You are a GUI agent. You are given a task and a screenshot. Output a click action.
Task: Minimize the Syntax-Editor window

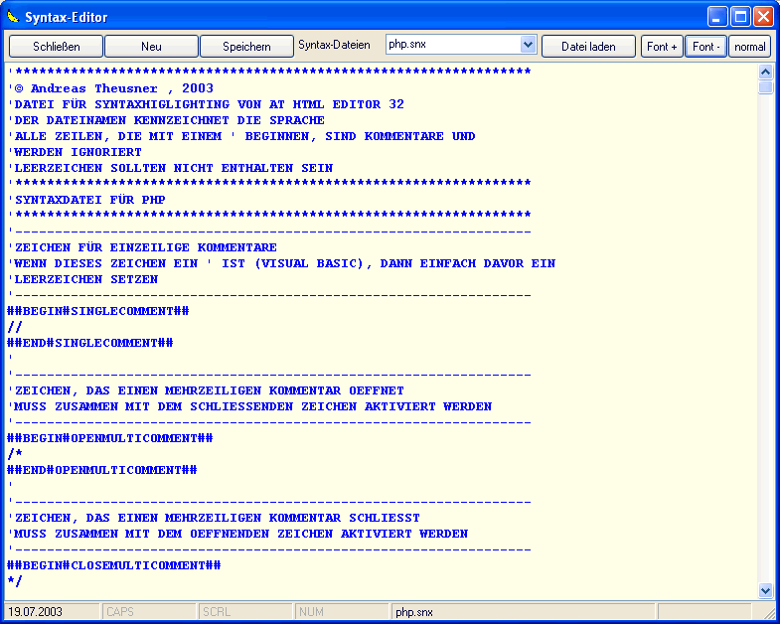pyautogui.click(x=717, y=17)
